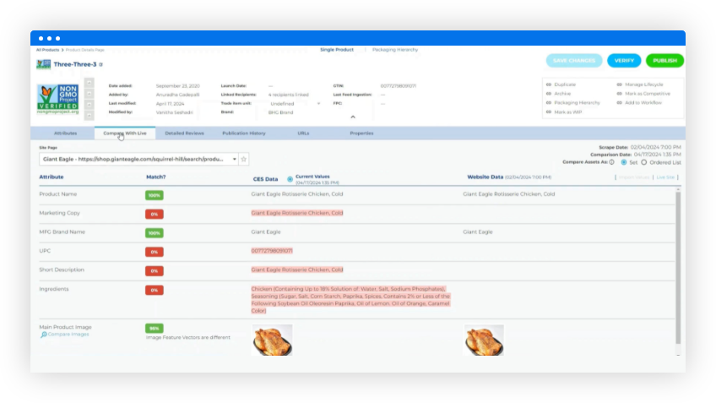Click the Product Details Page breadcrumb
This screenshot has width=716, height=403.
click(x=85, y=50)
